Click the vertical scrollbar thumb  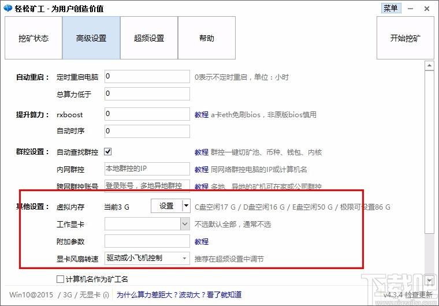429,151
